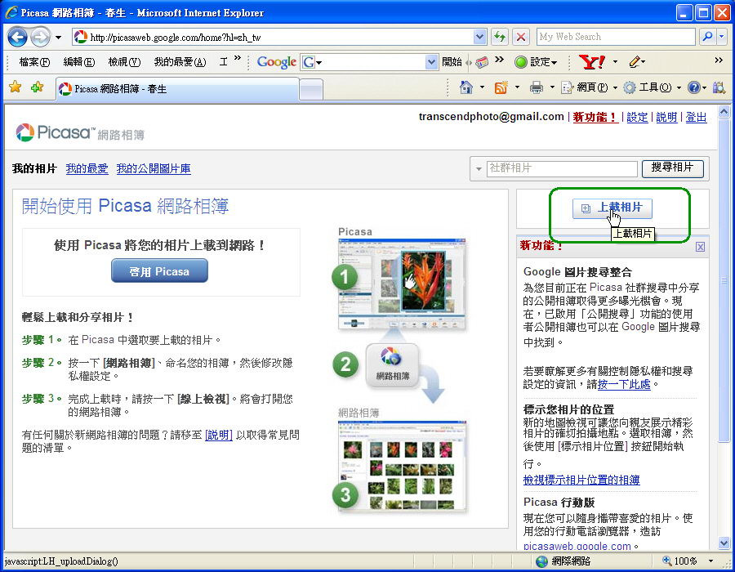Open the 我的公開圖片庫 link
The height and width of the screenshot is (572, 735).
point(154,168)
